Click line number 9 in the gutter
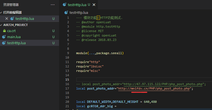Image resolution: width=212 pixels, height=110 pixels. coord(68,53)
